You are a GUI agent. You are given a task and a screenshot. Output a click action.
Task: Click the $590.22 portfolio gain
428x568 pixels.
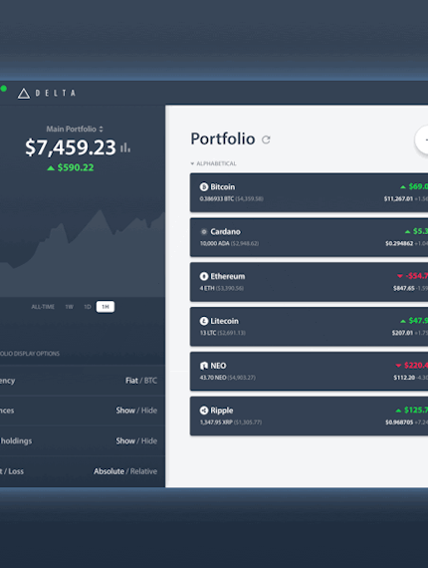point(76,167)
